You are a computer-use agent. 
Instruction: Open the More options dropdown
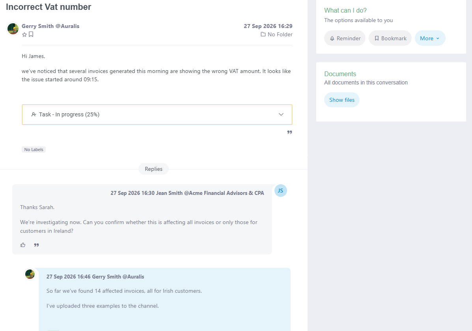pyautogui.click(x=430, y=38)
